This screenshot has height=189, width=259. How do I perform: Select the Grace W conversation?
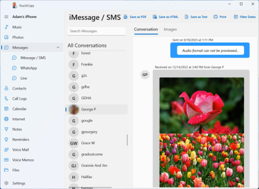tap(97, 143)
